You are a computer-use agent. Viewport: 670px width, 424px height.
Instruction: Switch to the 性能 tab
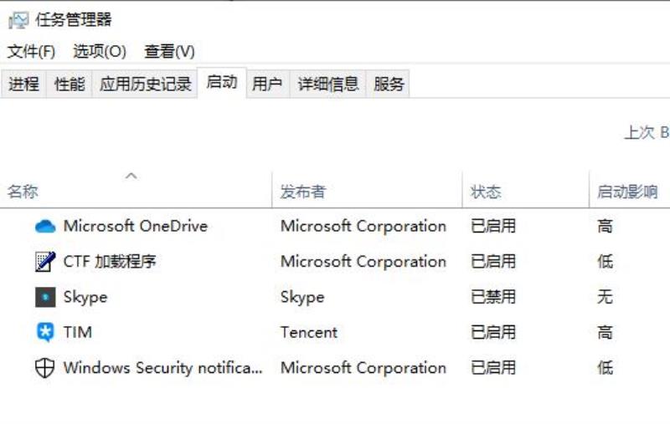click(x=70, y=84)
